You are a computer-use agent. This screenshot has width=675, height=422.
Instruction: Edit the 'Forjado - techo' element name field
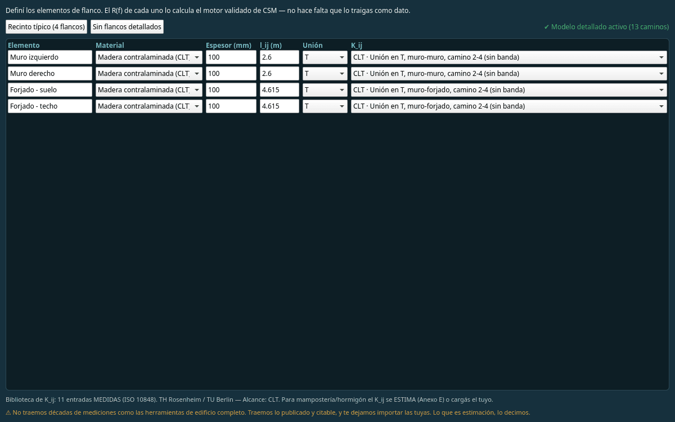pyautogui.click(x=50, y=106)
